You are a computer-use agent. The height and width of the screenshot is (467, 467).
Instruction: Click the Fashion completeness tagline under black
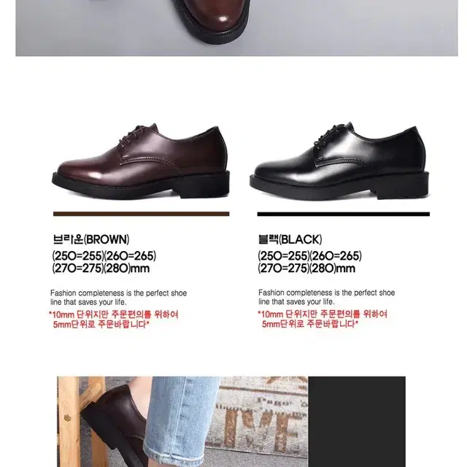(327, 297)
